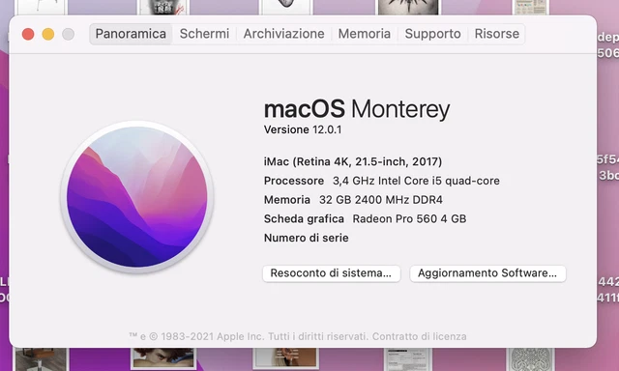Click the greyed-out zoom window button
This screenshot has width=619, height=371.
(x=69, y=35)
